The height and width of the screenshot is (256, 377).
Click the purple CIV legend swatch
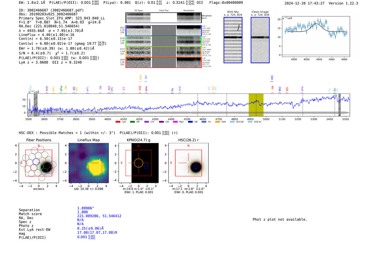[x=146, y=122]
